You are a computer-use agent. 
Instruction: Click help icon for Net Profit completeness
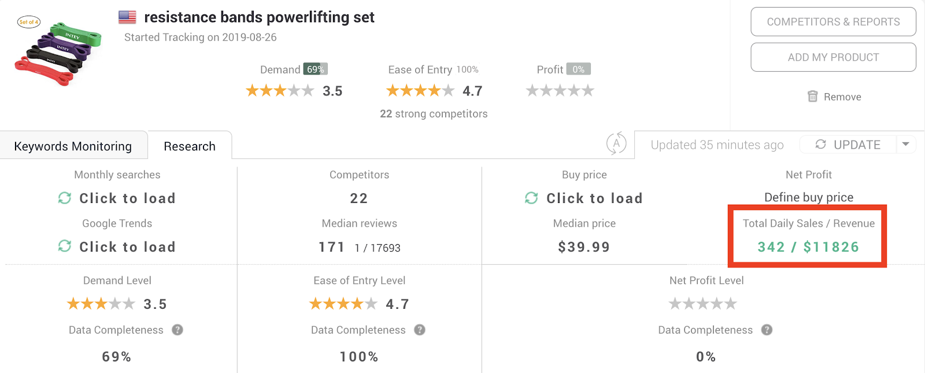(767, 330)
